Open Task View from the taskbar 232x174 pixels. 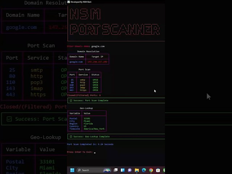click(x=115, y=170)
